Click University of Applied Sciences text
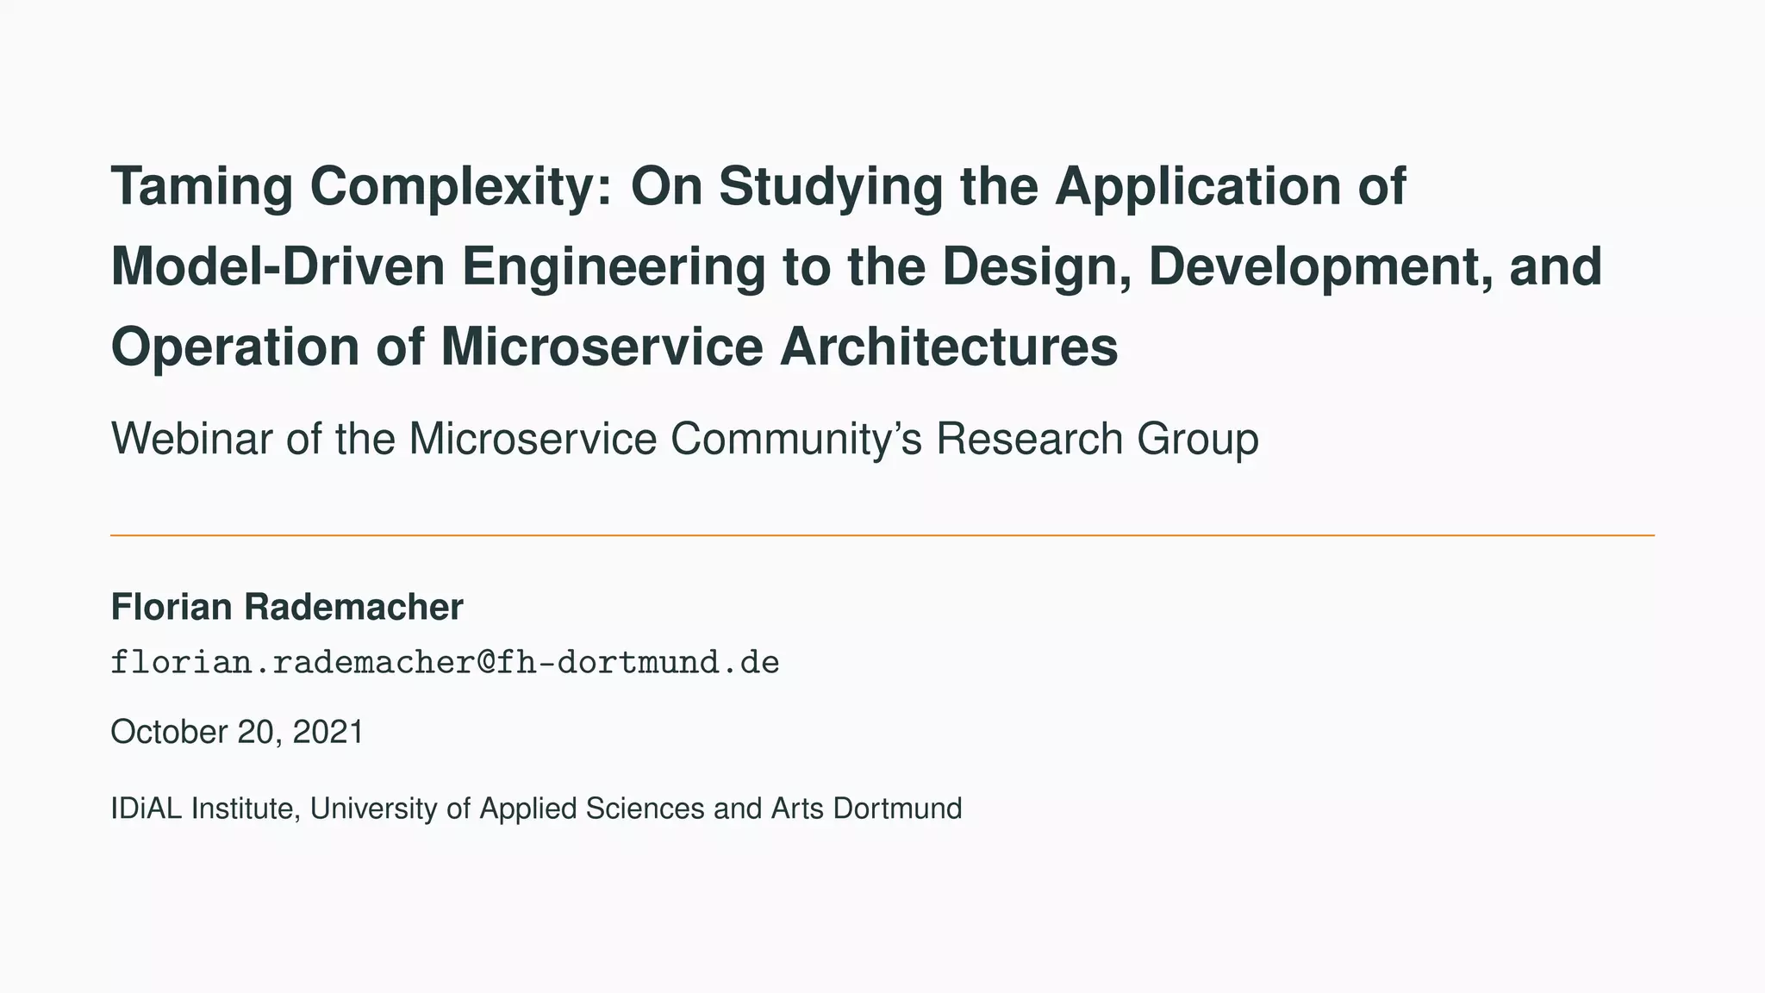Screen dimensions: 1765x993 507,809
